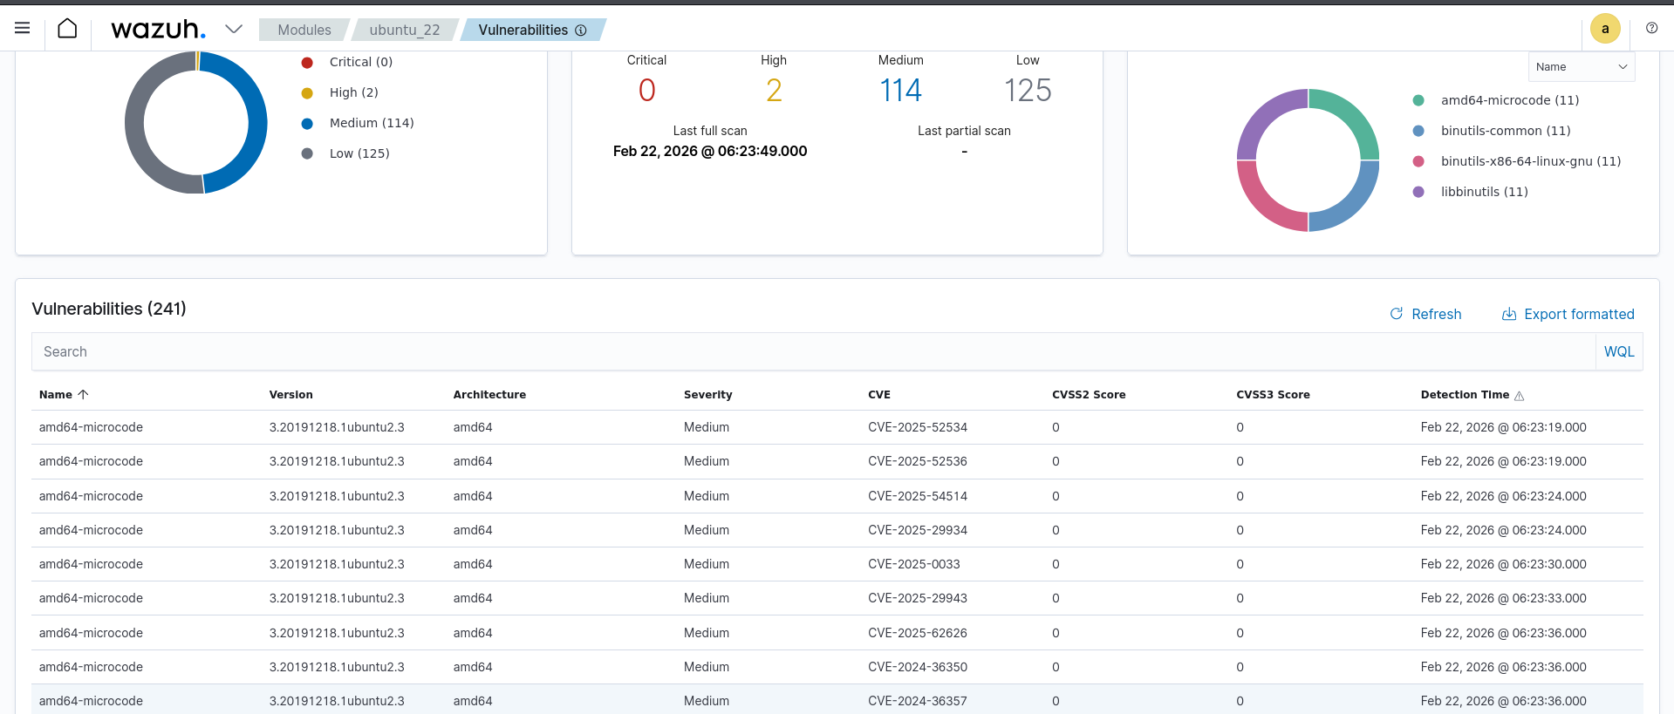Focus the vulnerabilities Search field
Image resolution: width=1674 pixels, height=714 pixels.
(814, 351)
